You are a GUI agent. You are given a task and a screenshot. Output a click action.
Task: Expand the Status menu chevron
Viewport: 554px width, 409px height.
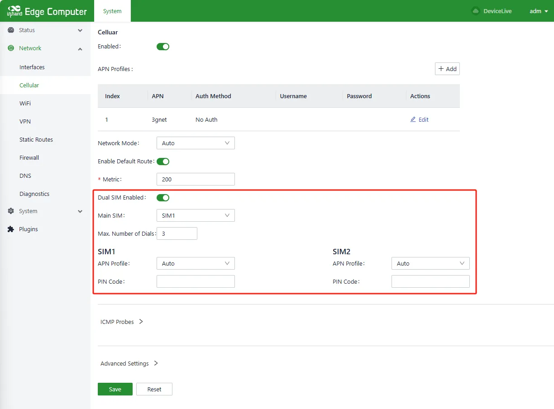pos(80,30)
